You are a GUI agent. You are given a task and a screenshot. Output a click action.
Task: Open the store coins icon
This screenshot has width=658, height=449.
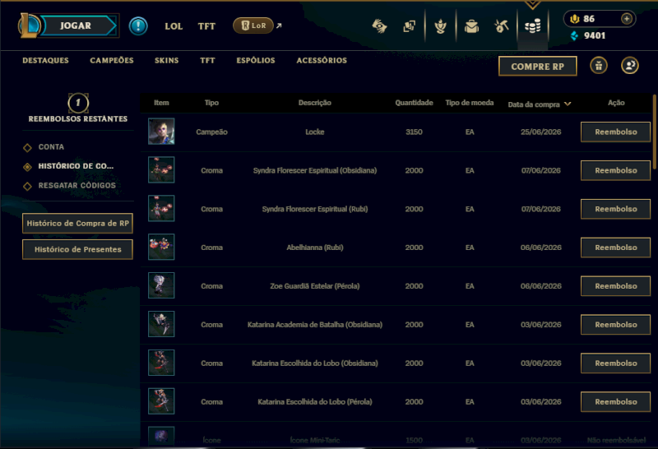point(532,27)
